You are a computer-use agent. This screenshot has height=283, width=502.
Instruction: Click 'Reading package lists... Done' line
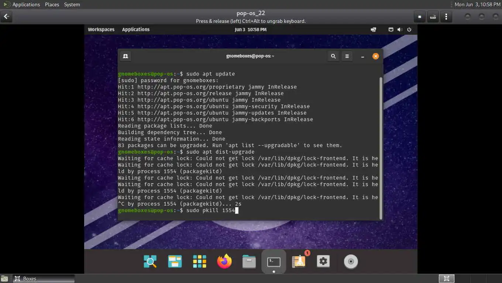pos(165,126)
